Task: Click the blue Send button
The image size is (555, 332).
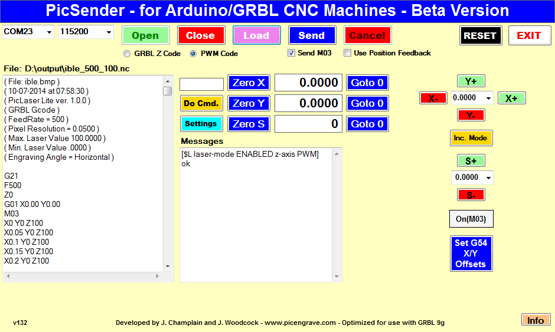Action: [x=312, y=35]
